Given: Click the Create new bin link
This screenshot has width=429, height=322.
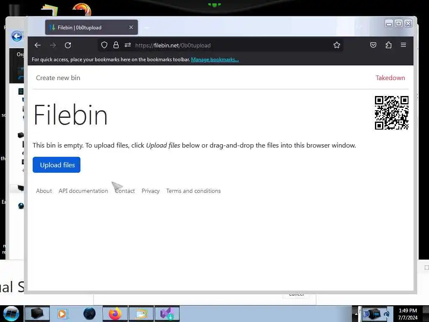Looking at the screenshot, I should click(x=58, y=78).
